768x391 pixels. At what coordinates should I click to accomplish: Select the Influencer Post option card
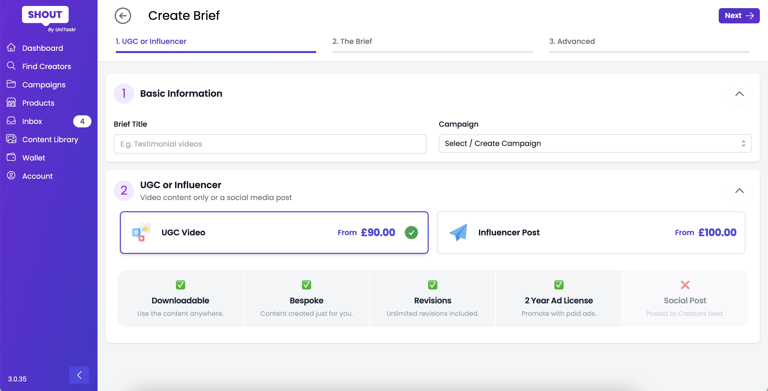pyautogui.click(x=591, y=233)
